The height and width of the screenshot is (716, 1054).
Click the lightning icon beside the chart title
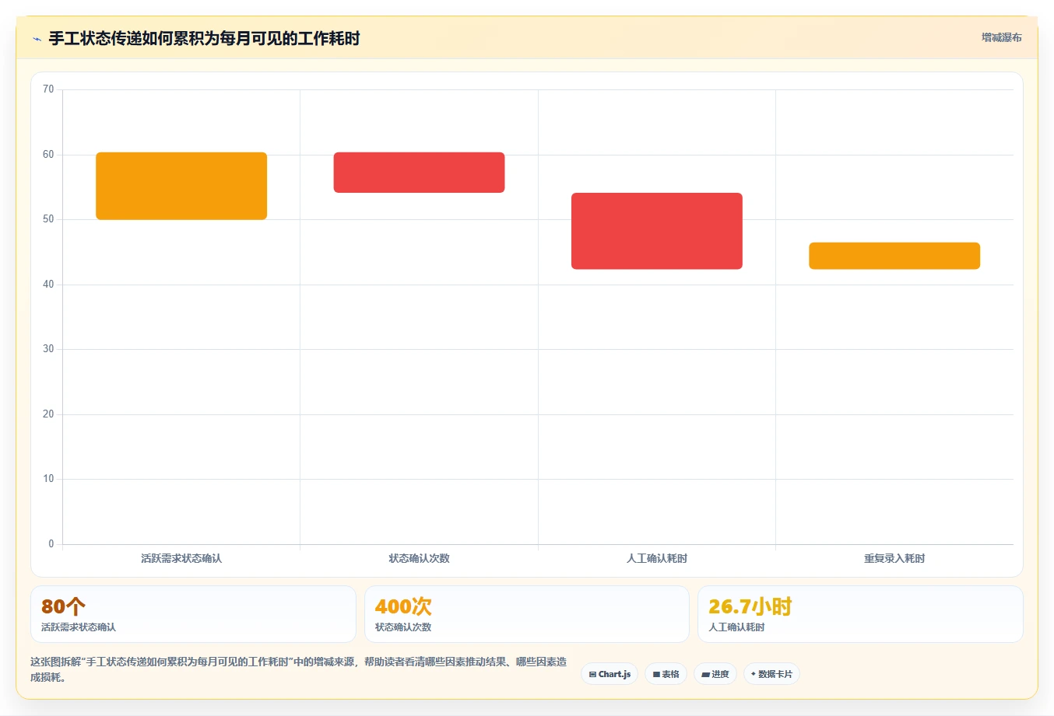point(37,39)
